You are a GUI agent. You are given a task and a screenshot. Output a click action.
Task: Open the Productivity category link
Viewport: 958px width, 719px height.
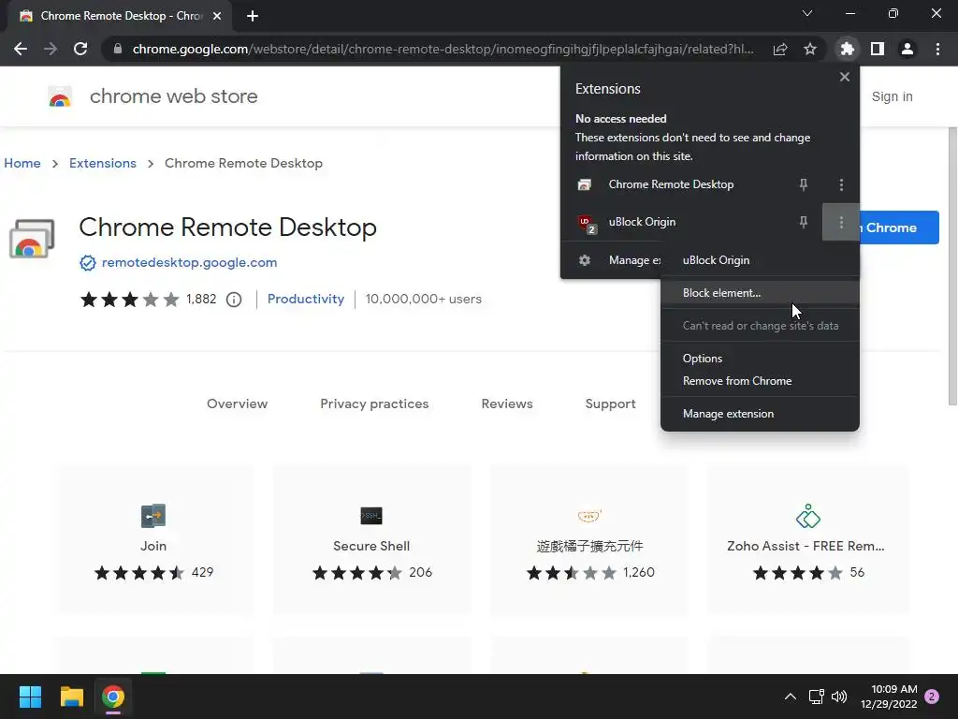tap(306, 299)
